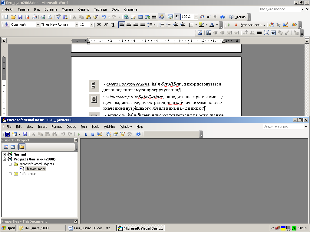This screenshot has height=232, width=310.
Task: Open the Add-Ins menu in Visual Basic
Action: (x=110, y=127)
